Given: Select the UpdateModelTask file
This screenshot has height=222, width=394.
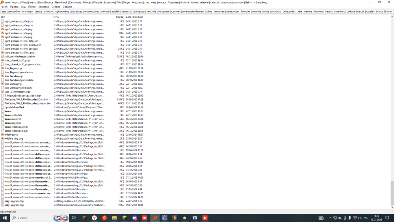Looking at the screenshot, I should [14, 107].
